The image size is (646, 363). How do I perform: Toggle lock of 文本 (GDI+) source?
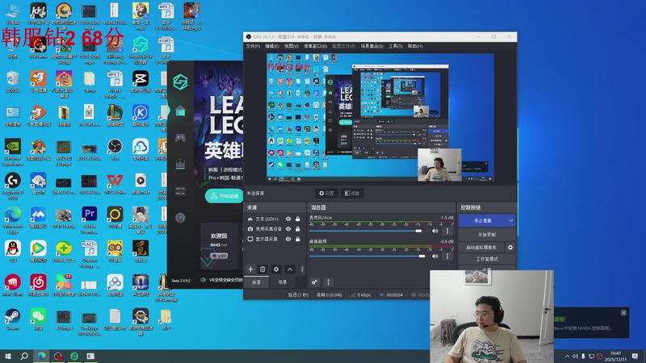(x=297, y=219)
